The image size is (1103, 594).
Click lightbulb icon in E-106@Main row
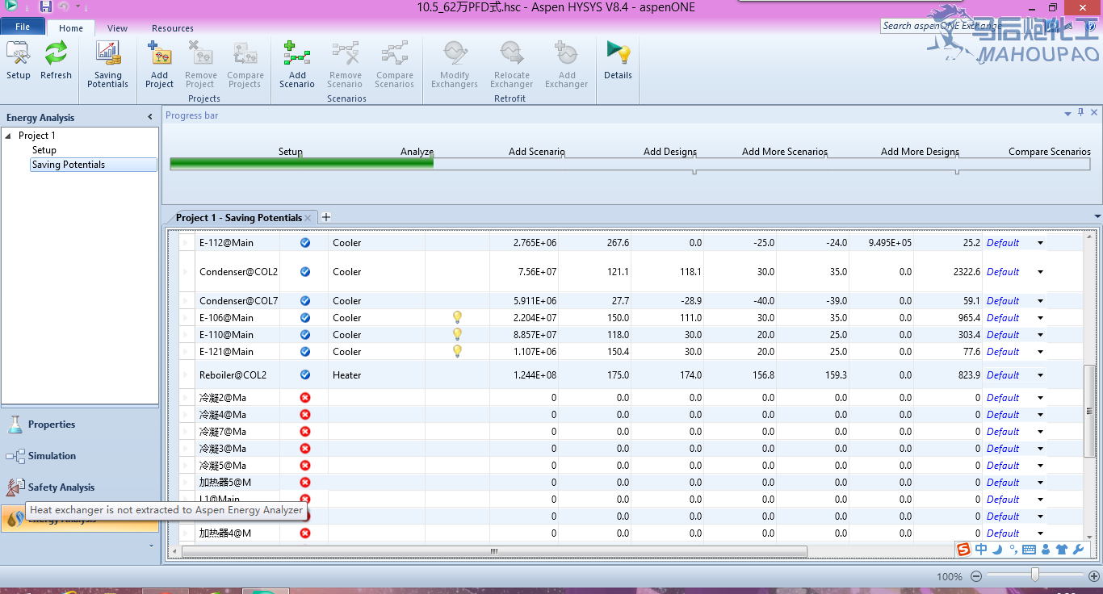pyautogui.click(x=457, y=317)
